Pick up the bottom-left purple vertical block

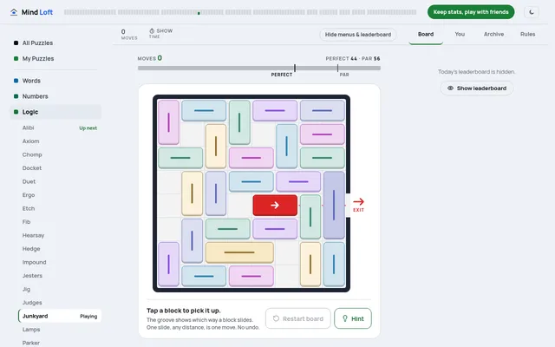168,264
